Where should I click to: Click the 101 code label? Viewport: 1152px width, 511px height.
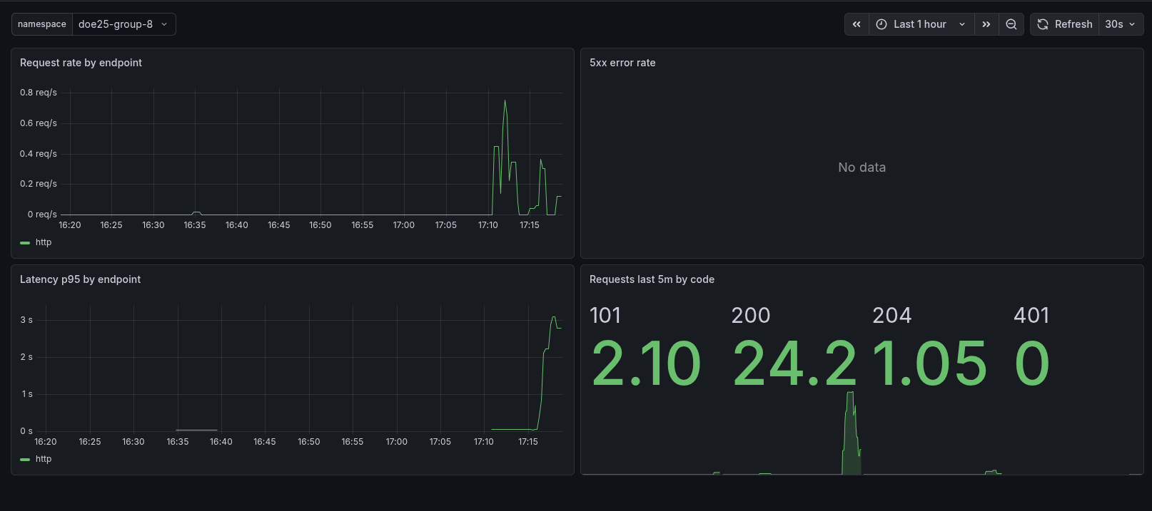point(605,315)
